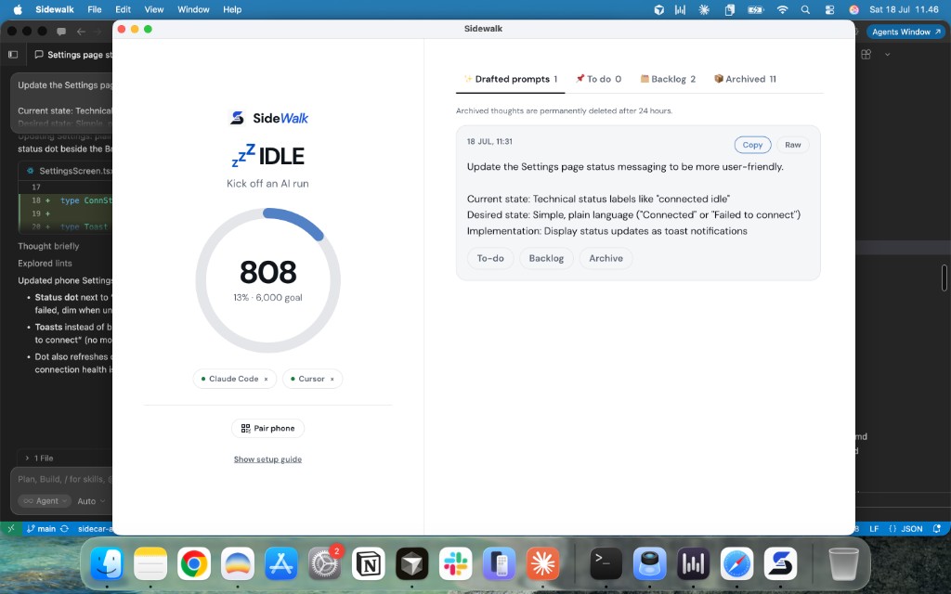
Task: Open the sunrise-gradient app icon in Dock
Action: coord(238,563)
